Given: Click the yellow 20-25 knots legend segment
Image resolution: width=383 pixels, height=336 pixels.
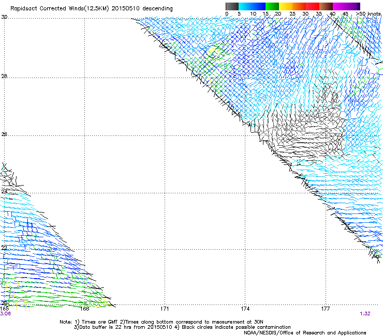Looking at the screenshot, I should 286,6.
